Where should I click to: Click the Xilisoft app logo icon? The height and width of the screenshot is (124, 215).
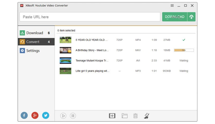(22, 5)
